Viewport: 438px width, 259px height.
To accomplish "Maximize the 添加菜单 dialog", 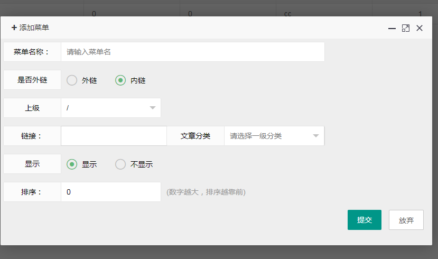I will (x=406, y=28).
